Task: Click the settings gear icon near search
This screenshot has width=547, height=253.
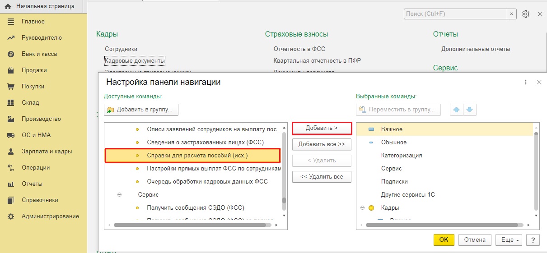Action: pos(525,14)
